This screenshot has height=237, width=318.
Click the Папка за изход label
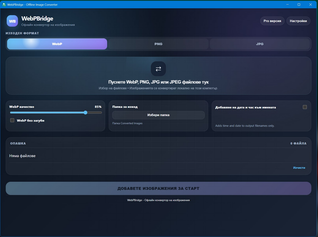125,107
